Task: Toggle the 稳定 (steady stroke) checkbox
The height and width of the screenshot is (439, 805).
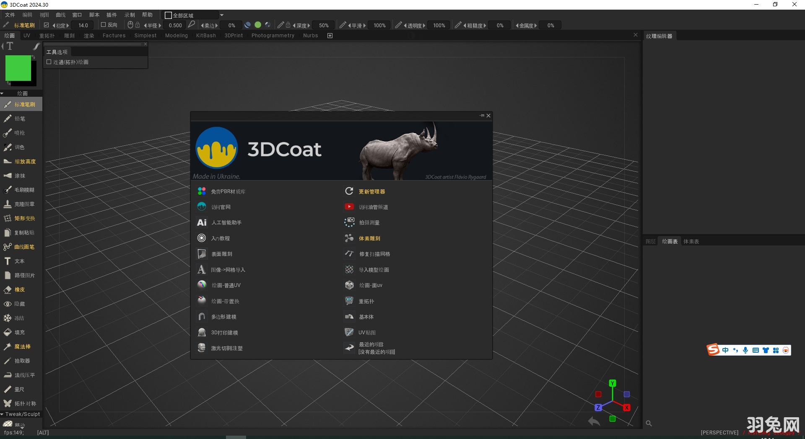Action: tap(47, 25)
